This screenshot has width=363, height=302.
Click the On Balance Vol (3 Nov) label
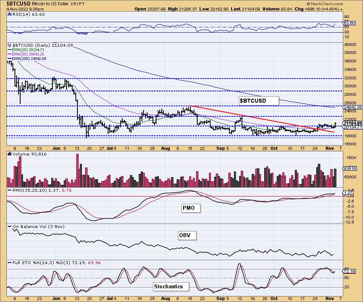coord(38,226)
